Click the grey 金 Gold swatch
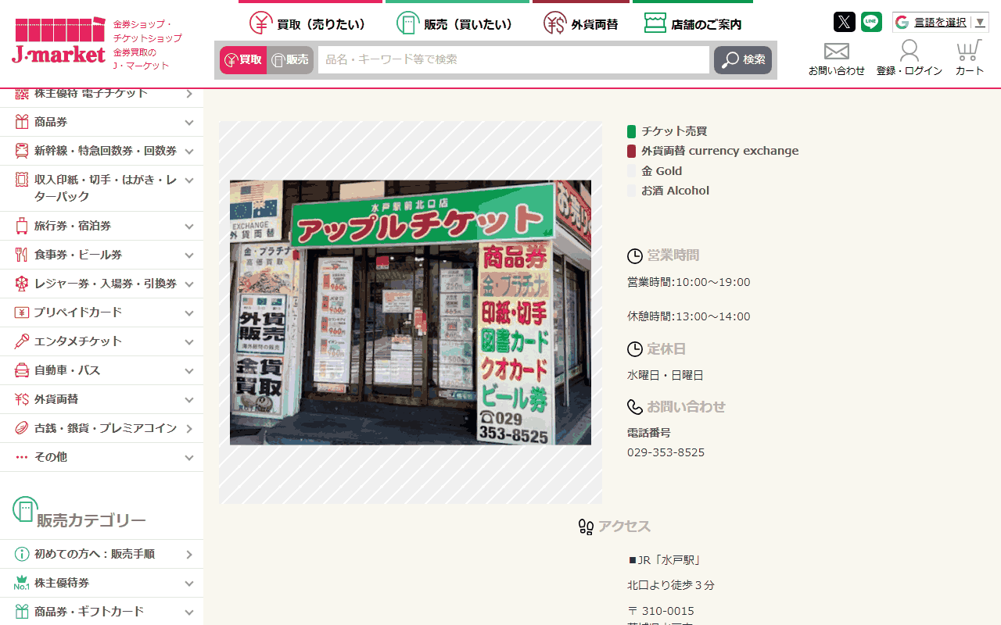This screenshot has width=1001, height=625. tap(632, 171)
